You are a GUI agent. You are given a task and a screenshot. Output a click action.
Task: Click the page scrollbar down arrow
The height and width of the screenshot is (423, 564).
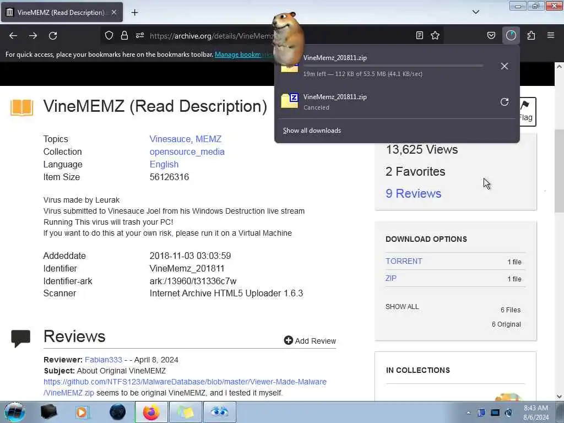559,397
